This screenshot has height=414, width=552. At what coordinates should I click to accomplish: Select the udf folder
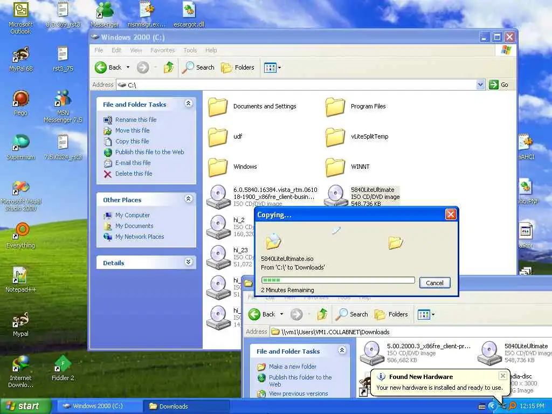pos(225,136)
